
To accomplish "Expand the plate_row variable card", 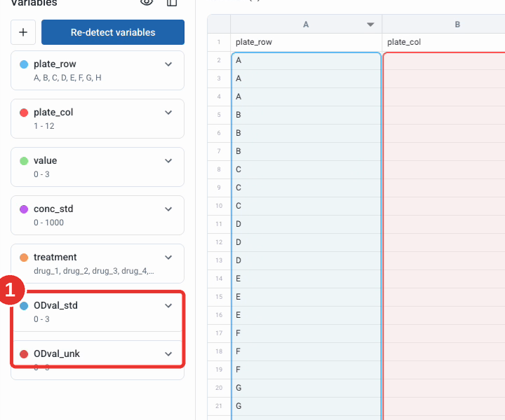I will click(168, 64).
